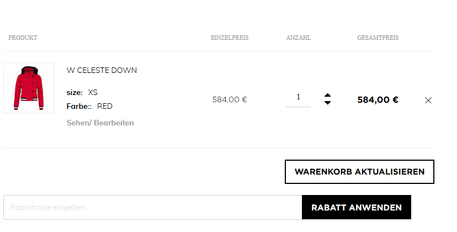The image size is (457, 232).
Task: Select the Anzahl quantity input box
Action: click(x=298, y=99)
